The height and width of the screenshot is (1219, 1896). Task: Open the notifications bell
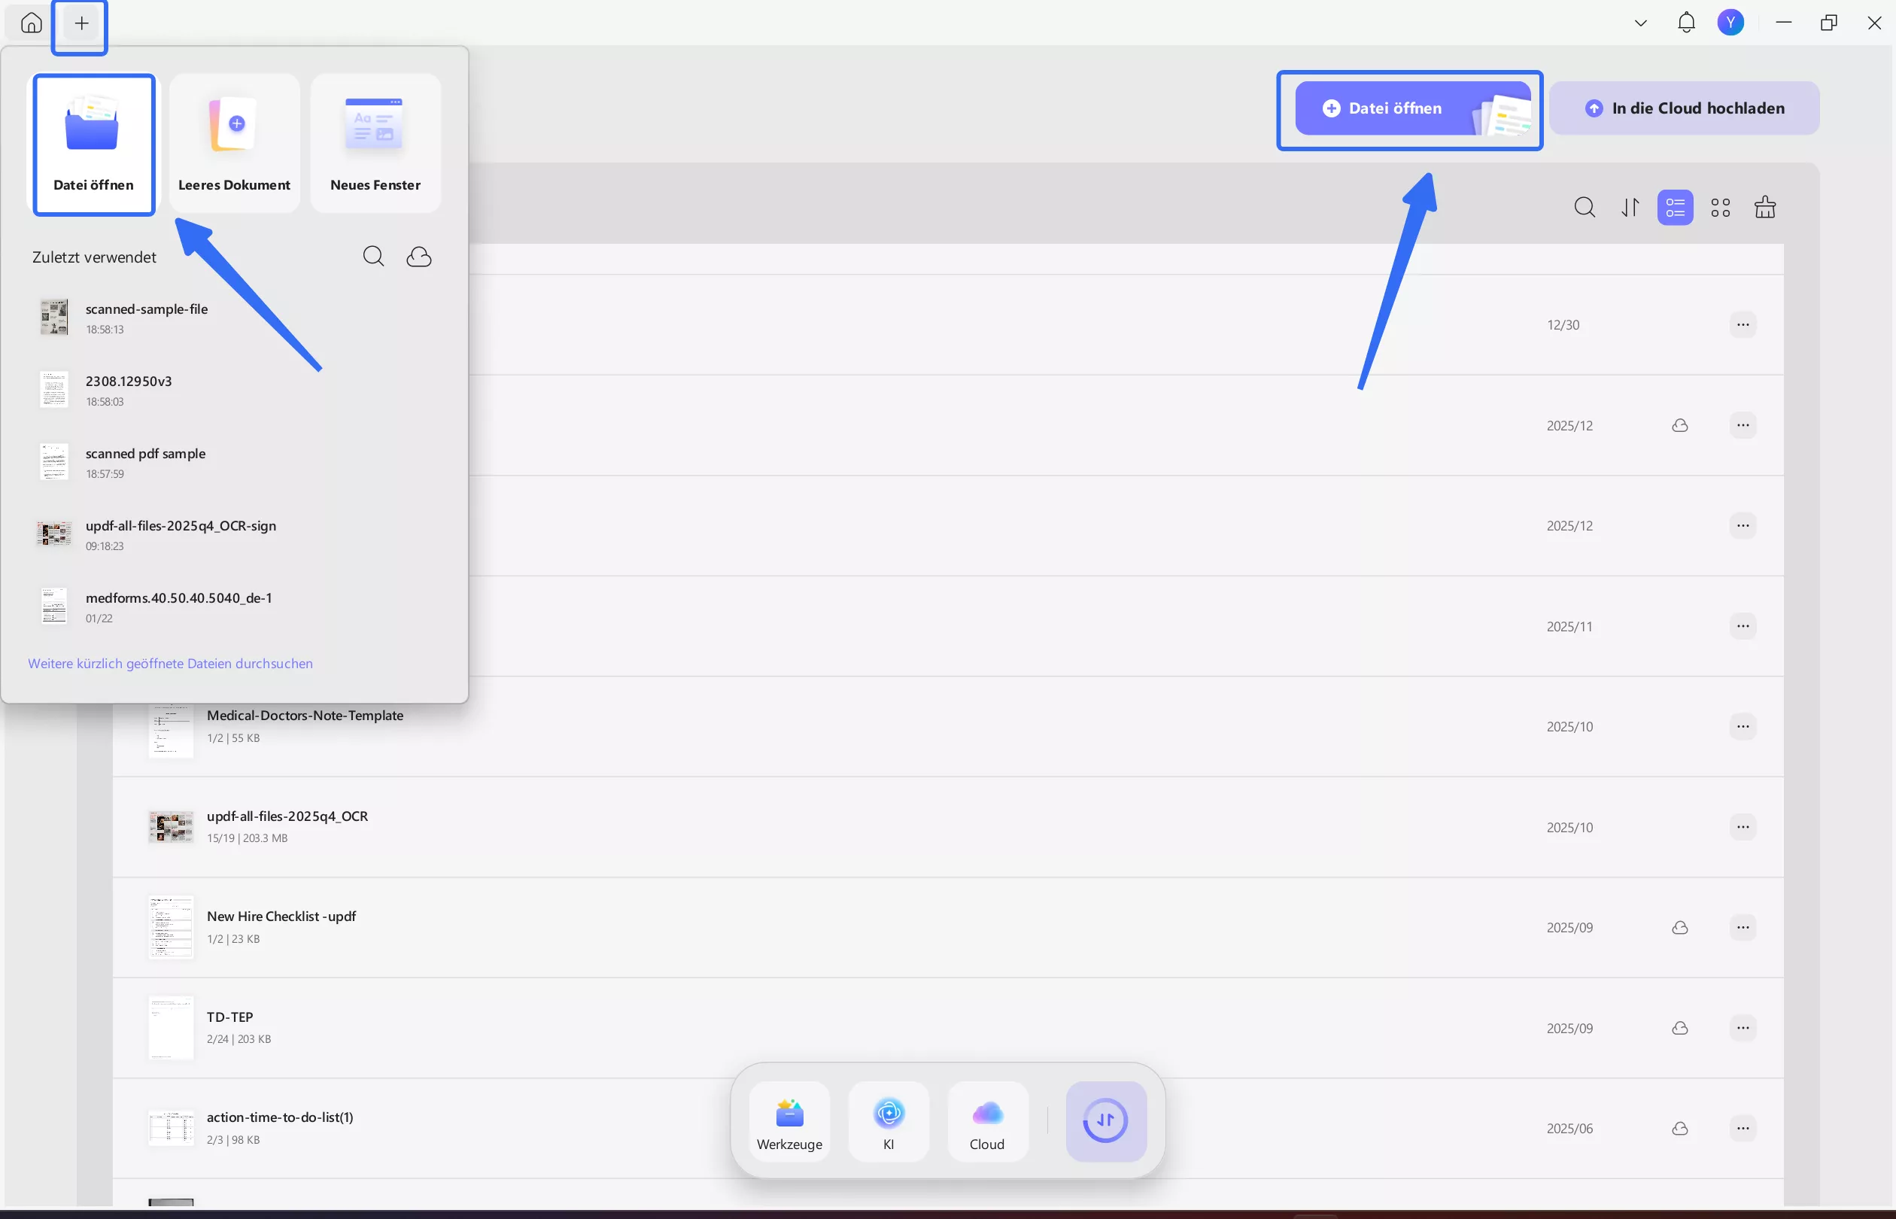click(1686, 23)
